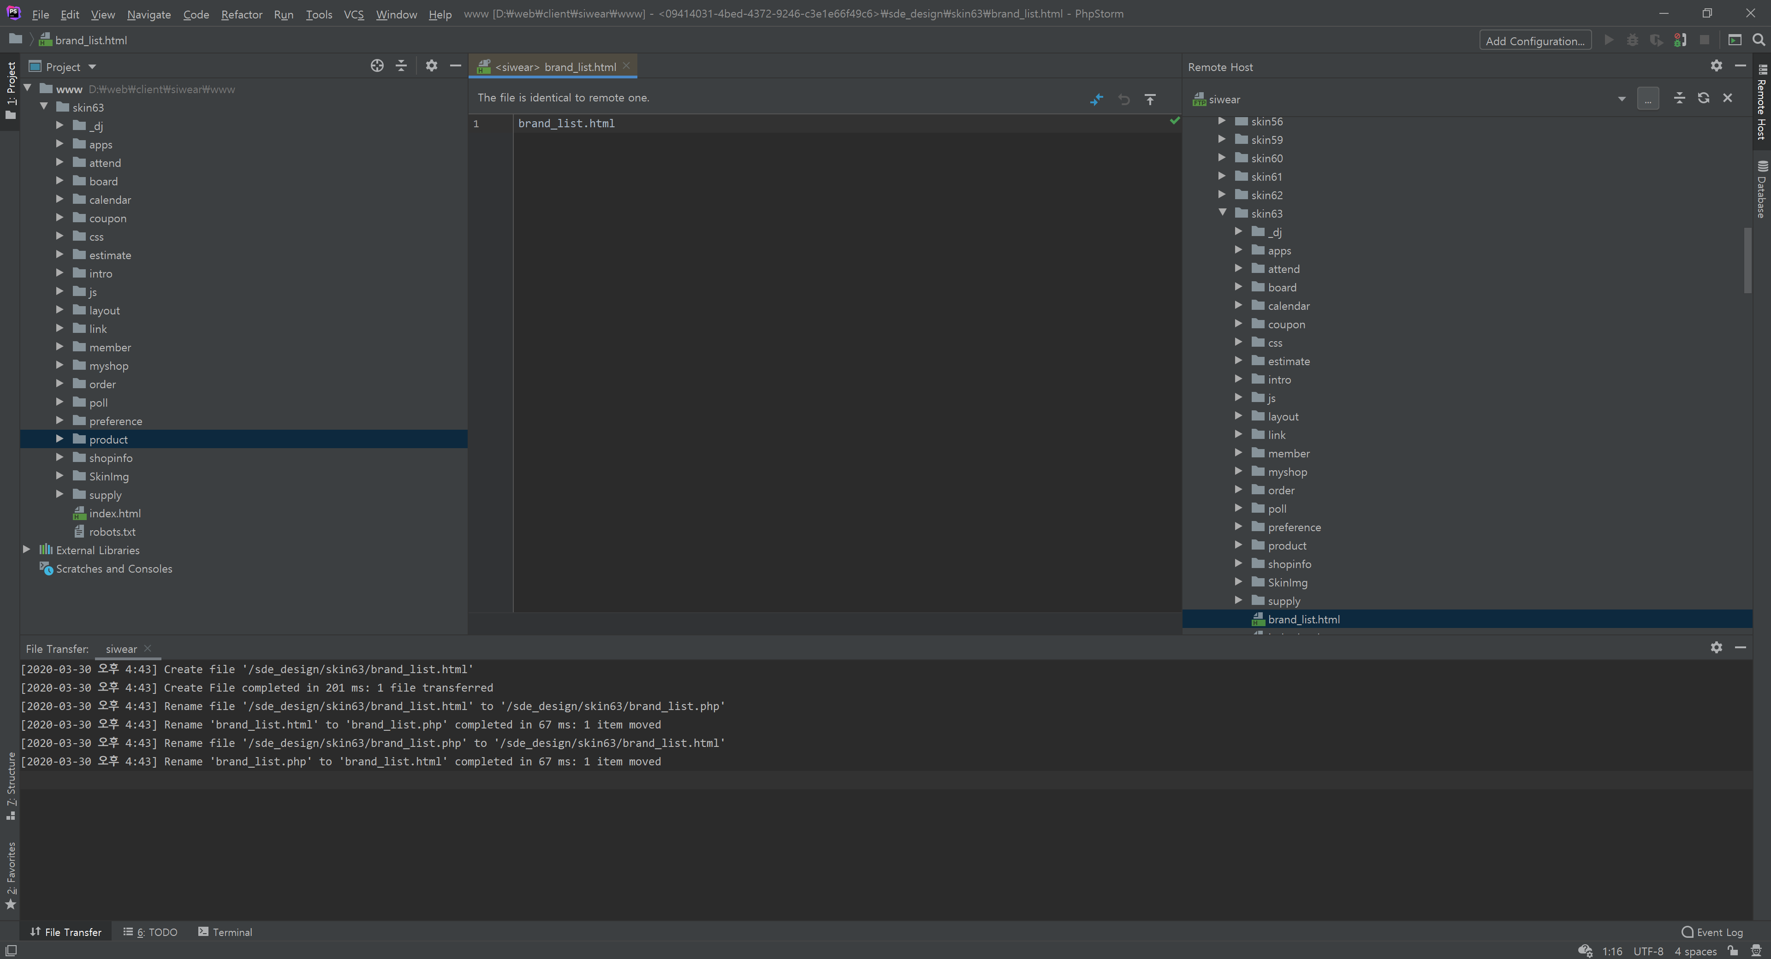Open the Refactor menu
This screenshot has width=1771, height=959.
(241, 14)
